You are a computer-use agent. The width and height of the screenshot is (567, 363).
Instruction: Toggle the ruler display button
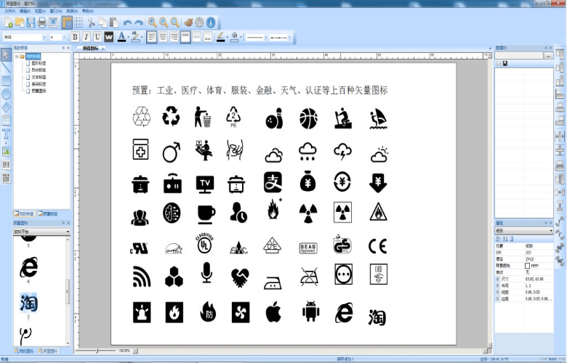point(67,23)
